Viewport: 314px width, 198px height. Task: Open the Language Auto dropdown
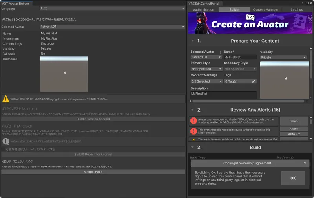click(x=112, y=8)
